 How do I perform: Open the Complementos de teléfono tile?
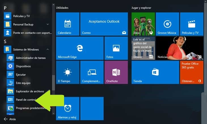[92, 72]
